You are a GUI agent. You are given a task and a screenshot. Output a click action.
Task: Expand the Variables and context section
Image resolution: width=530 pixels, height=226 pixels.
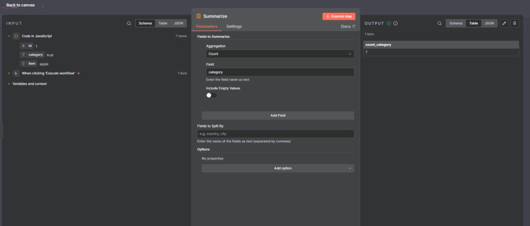coord(9,84)
